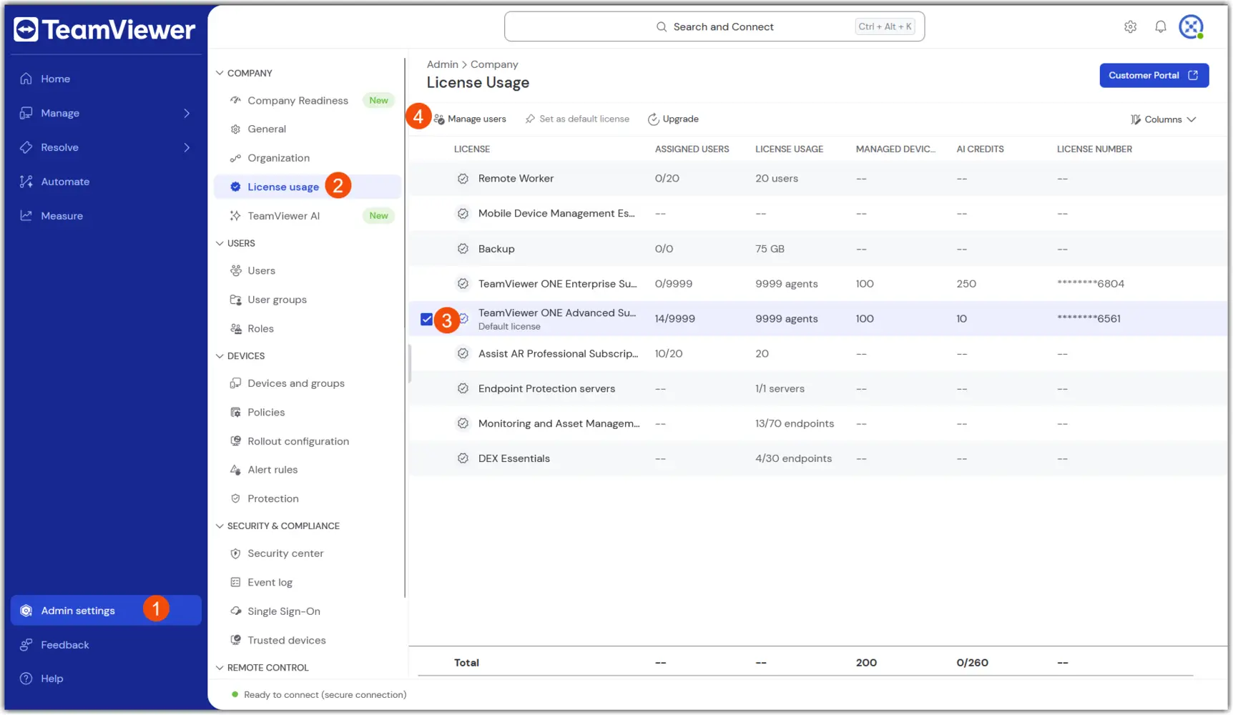This screenshot has width=1233, height=715.
Task: Open the Columns dropdown
Action: point(1163,119)
